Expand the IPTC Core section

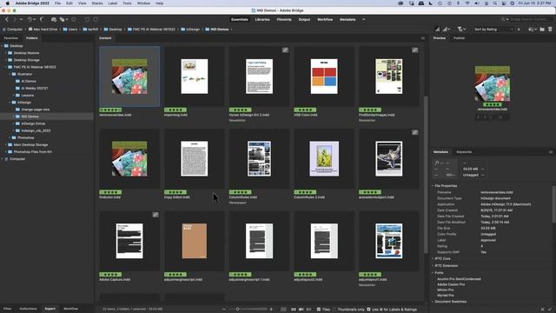point(433,259)
